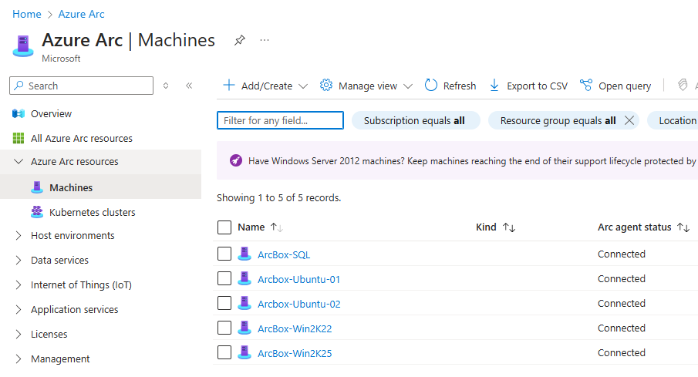The image size is (698, 377).
Task: Open the ArcBox-Win2K25 machine link
Action: pyautogui.click(x=295, y=353)
